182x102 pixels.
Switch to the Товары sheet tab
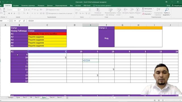point(11,97)
